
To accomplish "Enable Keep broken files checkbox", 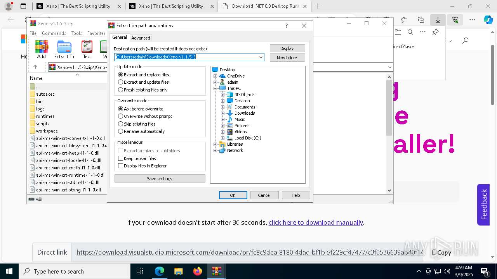I will 137,158.
